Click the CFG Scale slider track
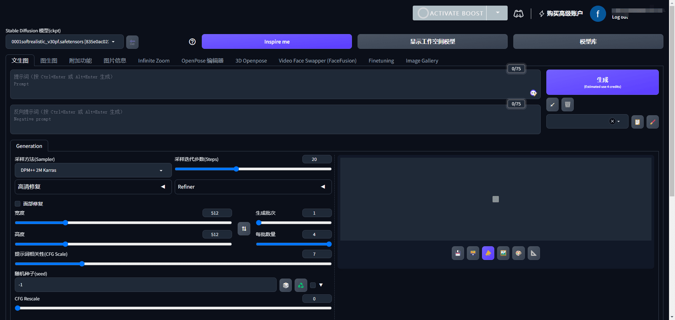The height and width of the screenshot is (320, 675). (173, 264)
